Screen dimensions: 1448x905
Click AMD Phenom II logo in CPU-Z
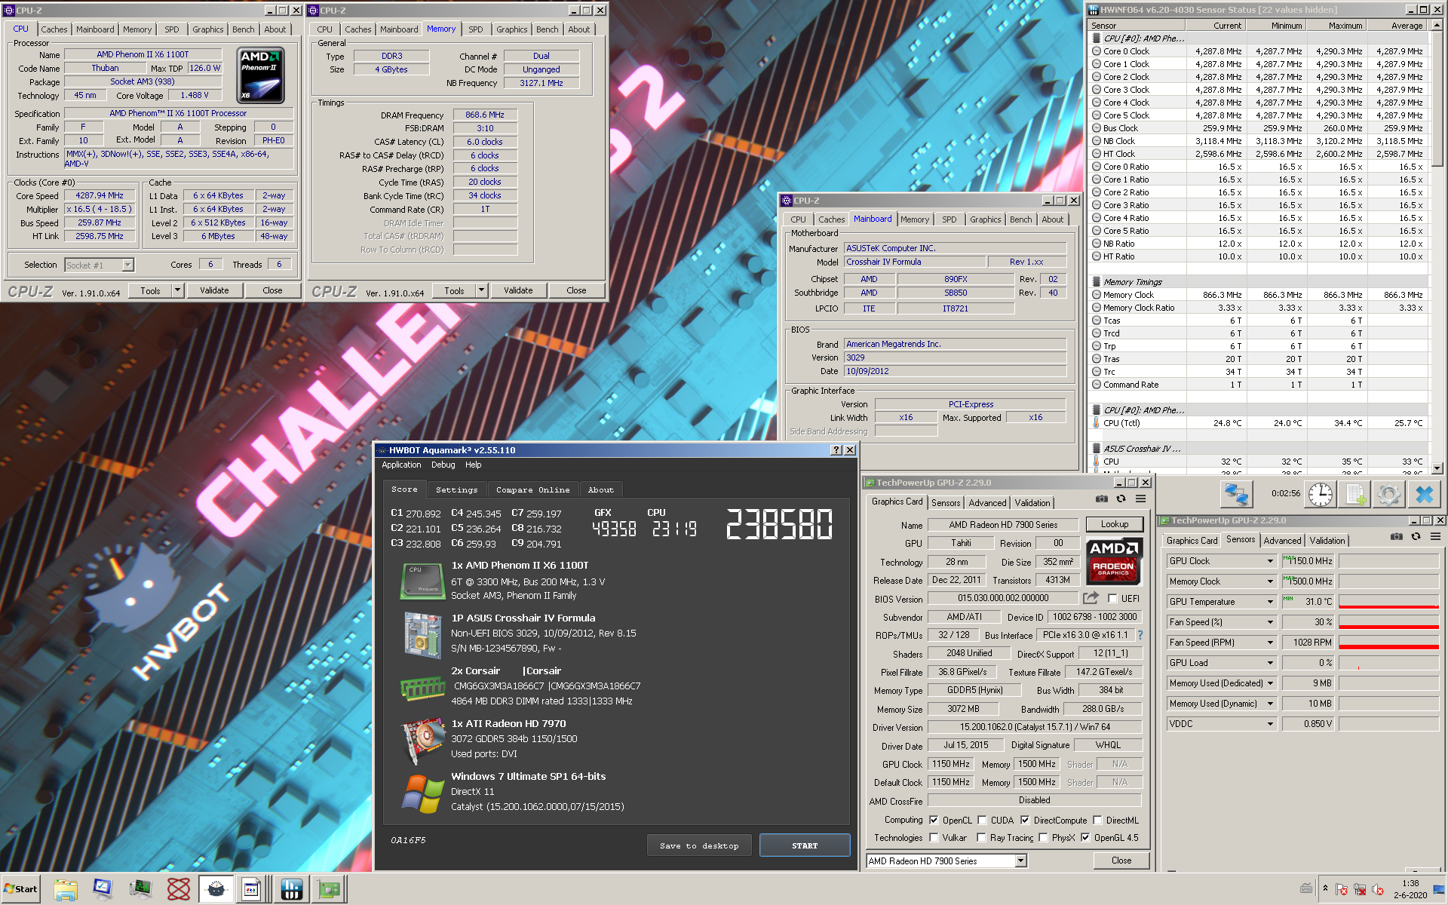pos(261,75)
